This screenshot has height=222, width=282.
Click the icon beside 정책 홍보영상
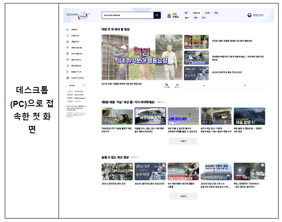(x=68, y=66)
